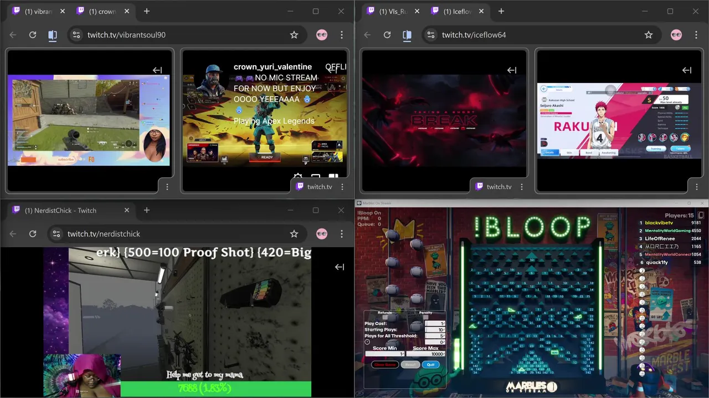This screenshot has width=709, height=398.
Task: View site information for twitch.tv/vibrantsoul90
Action: pos(76,35)
